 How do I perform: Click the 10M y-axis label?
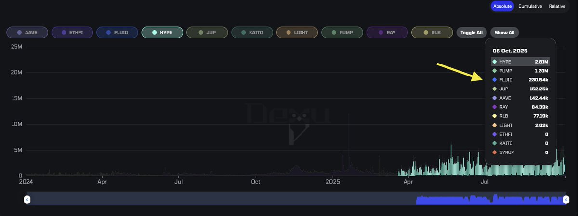click(16, 124)
